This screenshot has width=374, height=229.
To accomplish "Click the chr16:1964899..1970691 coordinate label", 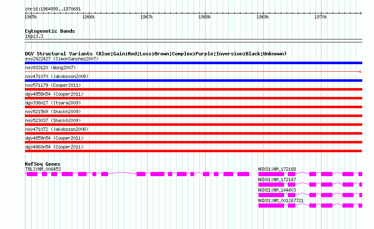I will click(x=53, y=9).
